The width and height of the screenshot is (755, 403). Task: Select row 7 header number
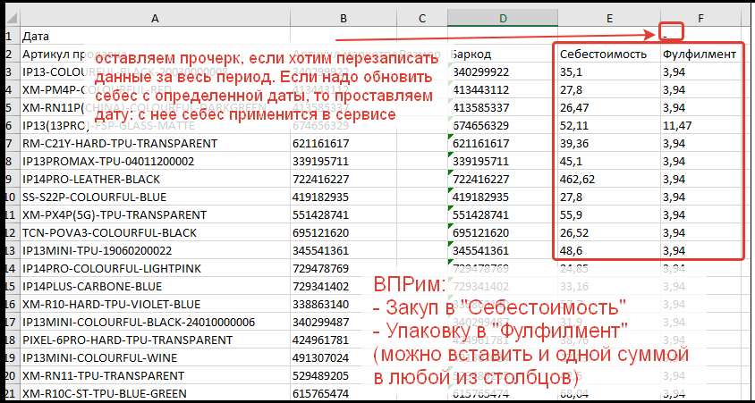click(x=11, y=143)
